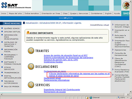Click the SAT logo
This screenshot has height=99, width=132.
(x=16, y=5)
